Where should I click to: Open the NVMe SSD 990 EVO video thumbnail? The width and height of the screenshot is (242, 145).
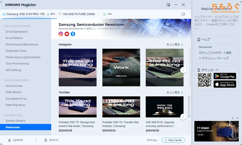(x=165, y=107)
